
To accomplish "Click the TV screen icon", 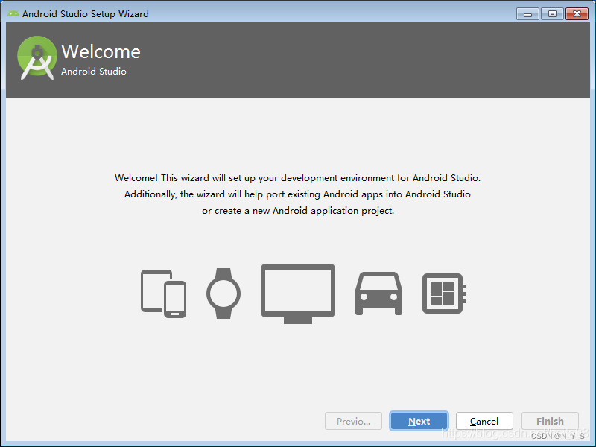I will [x=298, y=294].
